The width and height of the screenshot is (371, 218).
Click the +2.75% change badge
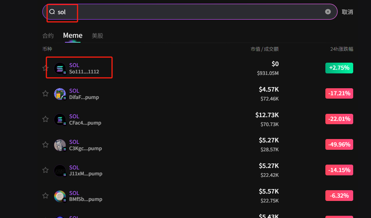pyautogui.click(x=339, y=68)
